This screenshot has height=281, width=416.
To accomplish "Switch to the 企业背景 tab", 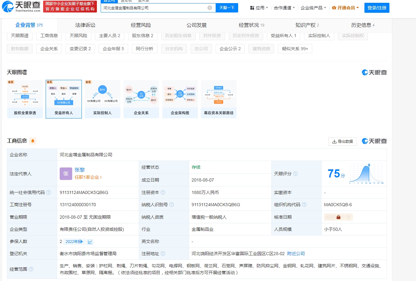I will pos(29,25).
